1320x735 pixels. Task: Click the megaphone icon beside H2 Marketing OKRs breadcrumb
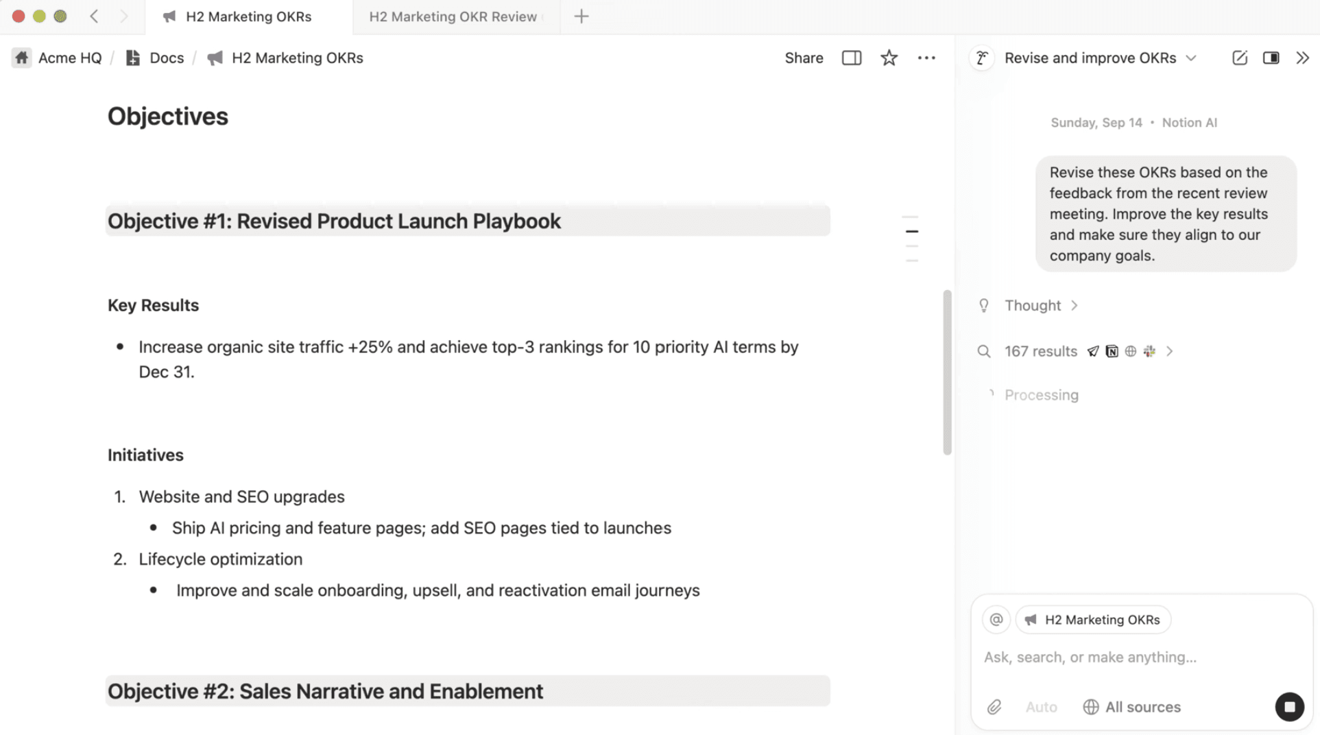[x=215, y=58]
